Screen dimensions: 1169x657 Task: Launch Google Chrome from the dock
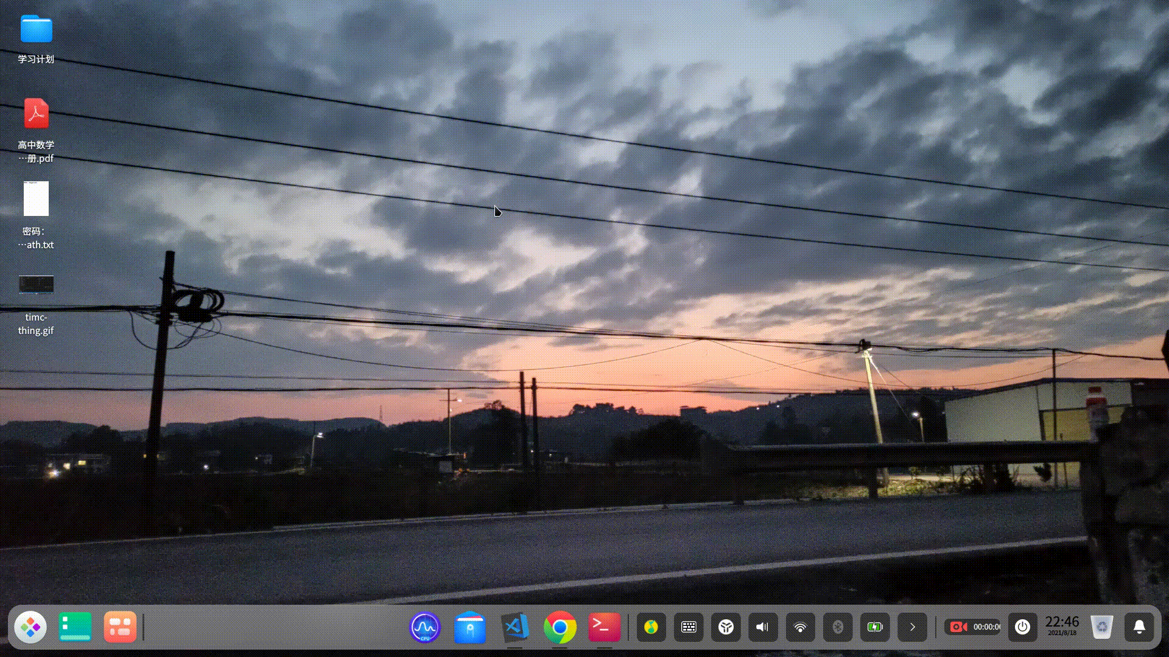click(560, 627)
